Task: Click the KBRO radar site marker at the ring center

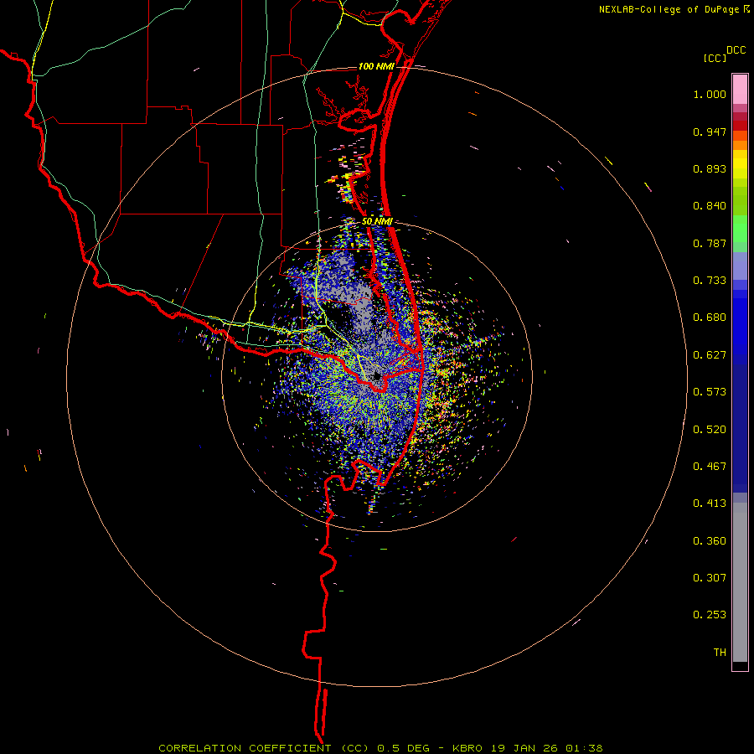Action: [x=376, y=376]
